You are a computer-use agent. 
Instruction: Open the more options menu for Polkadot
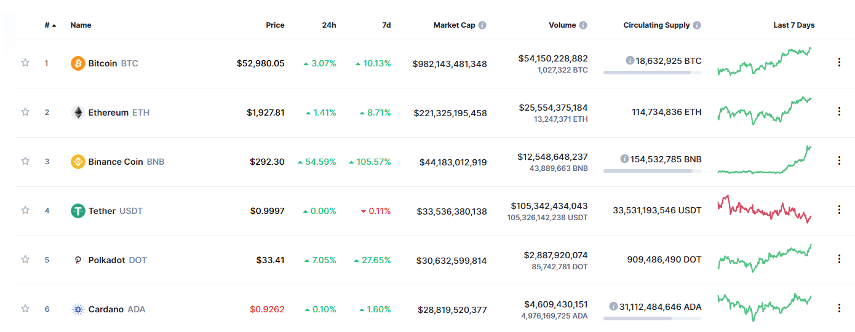point(839,259)
